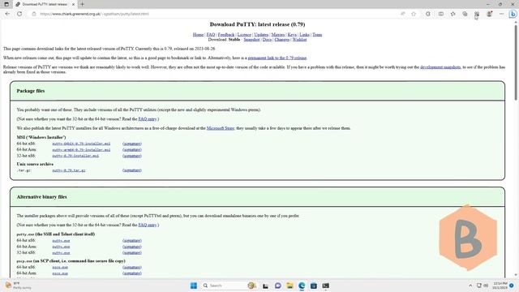Switch to Snapshot download page
The image size is (519, 292).
click(251, 40)
